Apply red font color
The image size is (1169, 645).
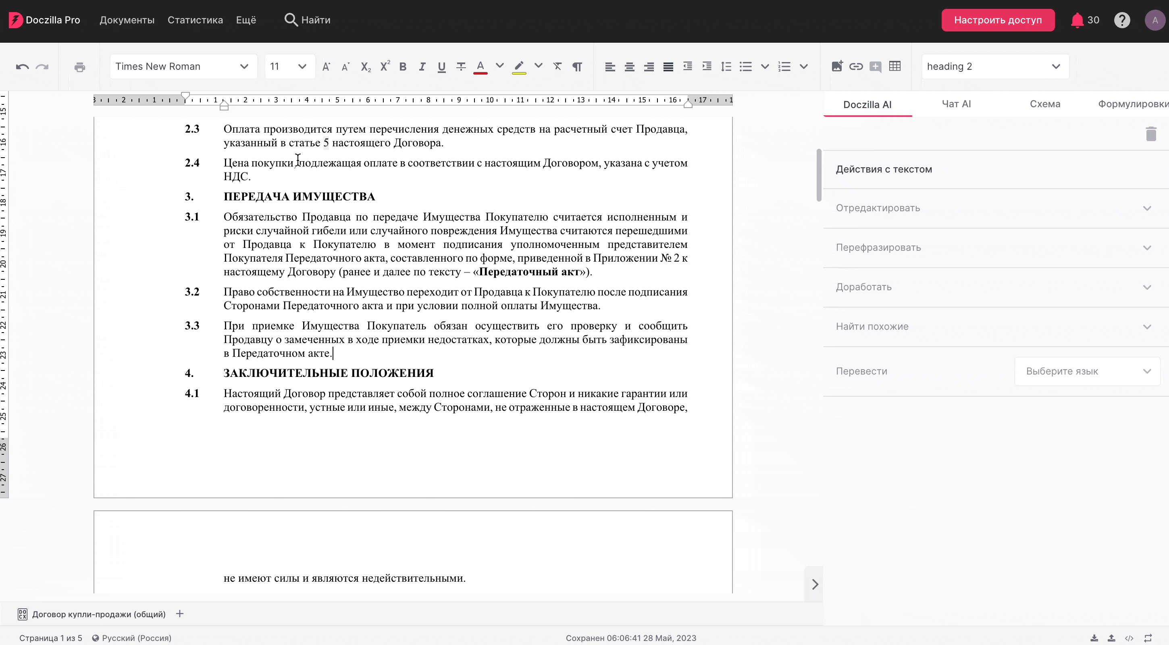[x=480, y=67]
